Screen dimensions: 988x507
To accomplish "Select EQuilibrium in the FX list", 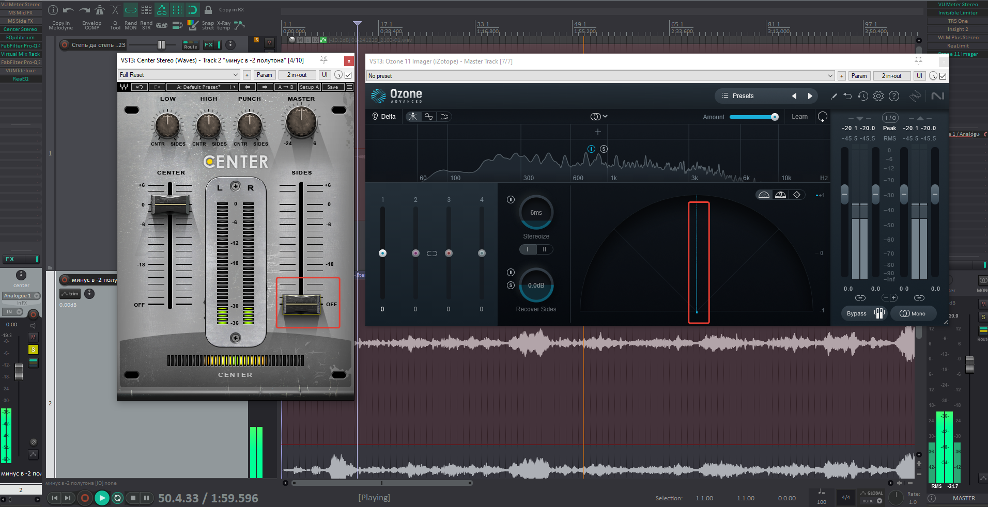I will [21, 38].
